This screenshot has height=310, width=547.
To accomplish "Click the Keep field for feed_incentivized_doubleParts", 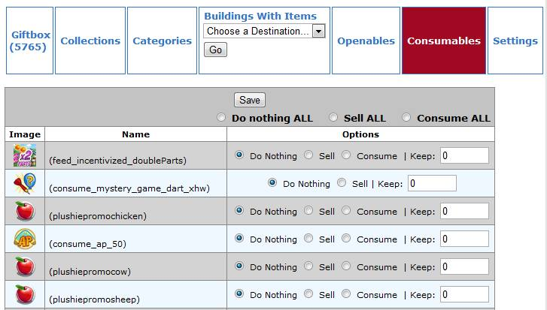I will coord(464,155).
